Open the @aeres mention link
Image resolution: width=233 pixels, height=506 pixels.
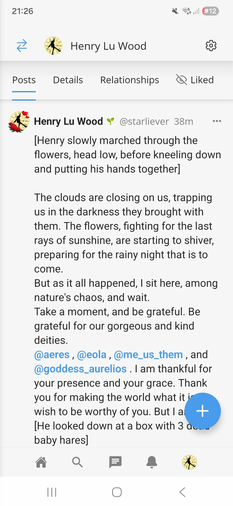click(x=52, y=354)
